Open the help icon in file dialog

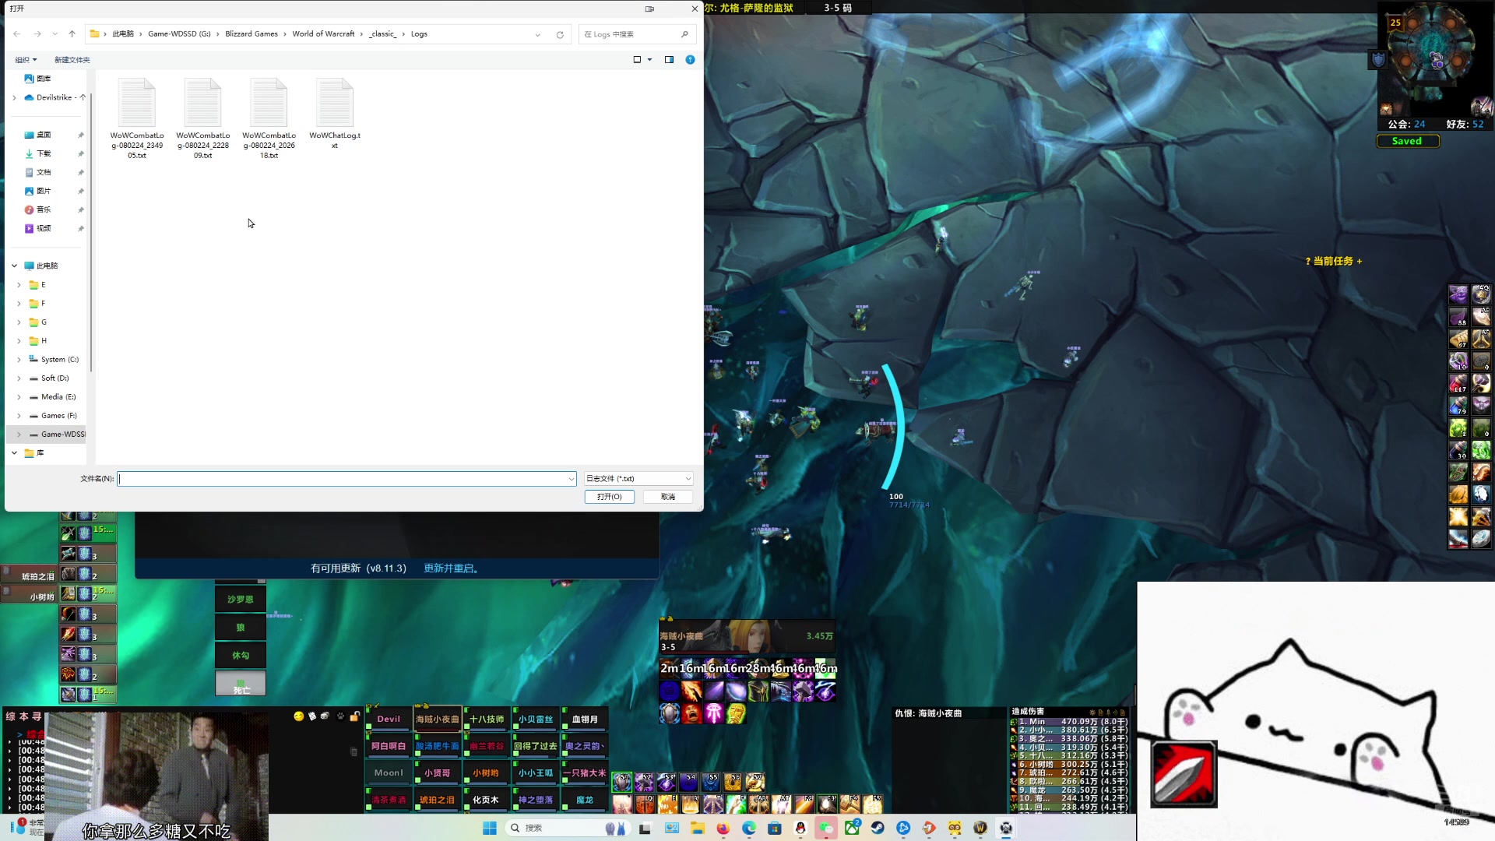(690, 60)
